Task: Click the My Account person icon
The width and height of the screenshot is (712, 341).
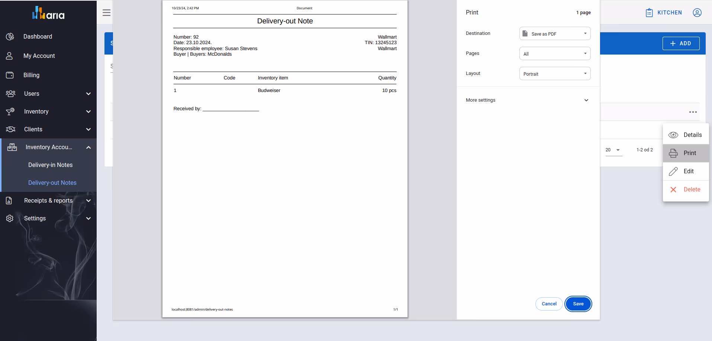Action: 10,56
